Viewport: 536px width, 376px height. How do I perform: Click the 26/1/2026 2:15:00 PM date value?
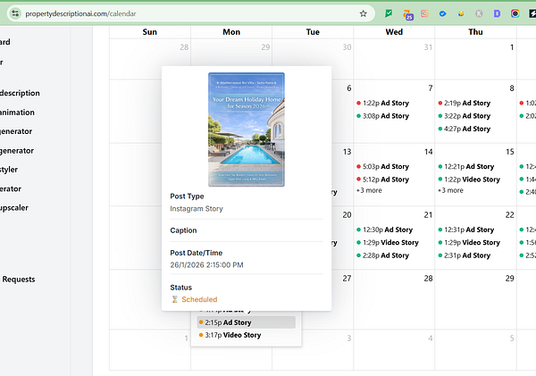(207, 265)
